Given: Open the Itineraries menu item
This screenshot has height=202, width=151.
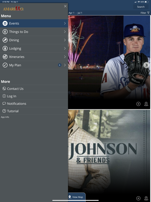Looking at the screenshot, I should 34,57.
